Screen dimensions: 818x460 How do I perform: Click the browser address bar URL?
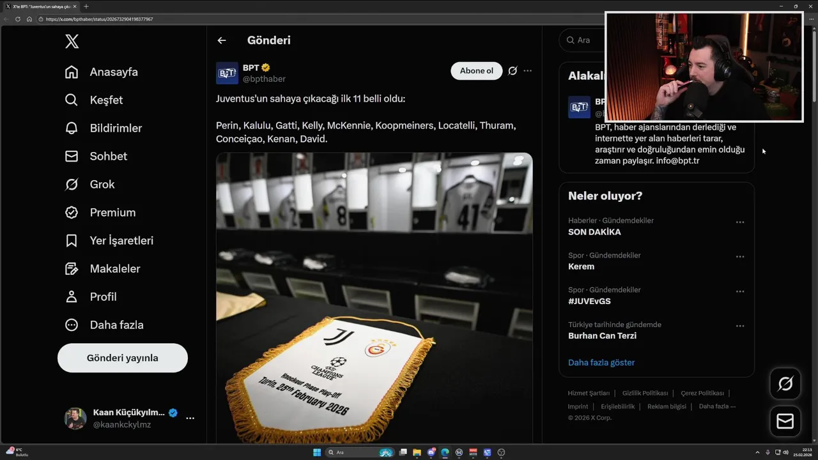click(99, 19)
